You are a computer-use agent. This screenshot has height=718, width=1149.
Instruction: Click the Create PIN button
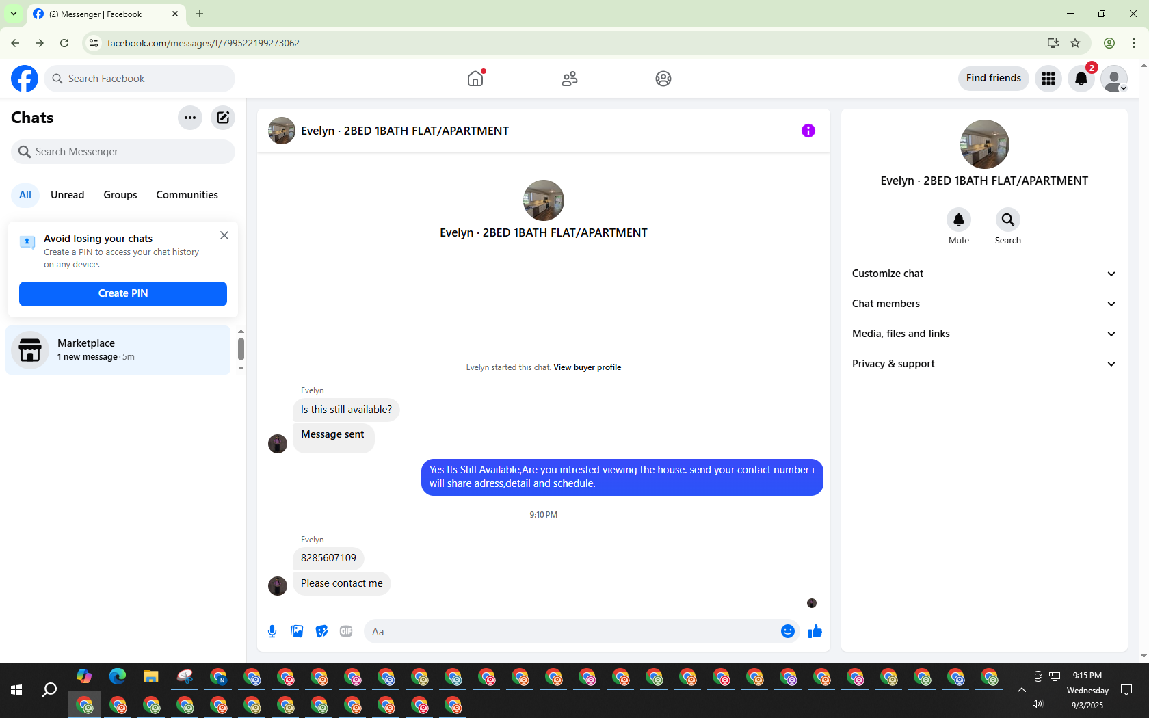(x=123, y=294)
